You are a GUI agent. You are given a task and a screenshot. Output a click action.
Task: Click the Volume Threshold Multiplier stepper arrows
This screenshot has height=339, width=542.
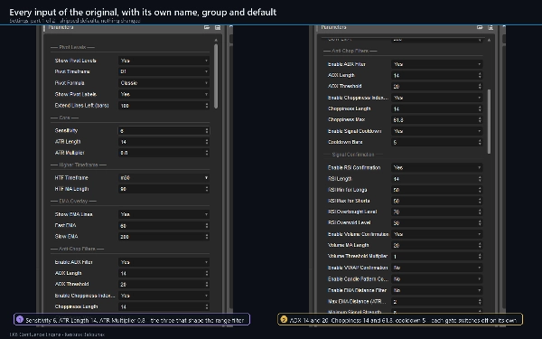pyautogui.click(x=480, y=257)
